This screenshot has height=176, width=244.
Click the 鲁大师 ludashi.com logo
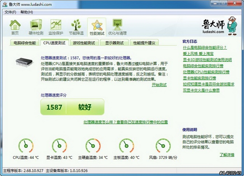(220, 26)
